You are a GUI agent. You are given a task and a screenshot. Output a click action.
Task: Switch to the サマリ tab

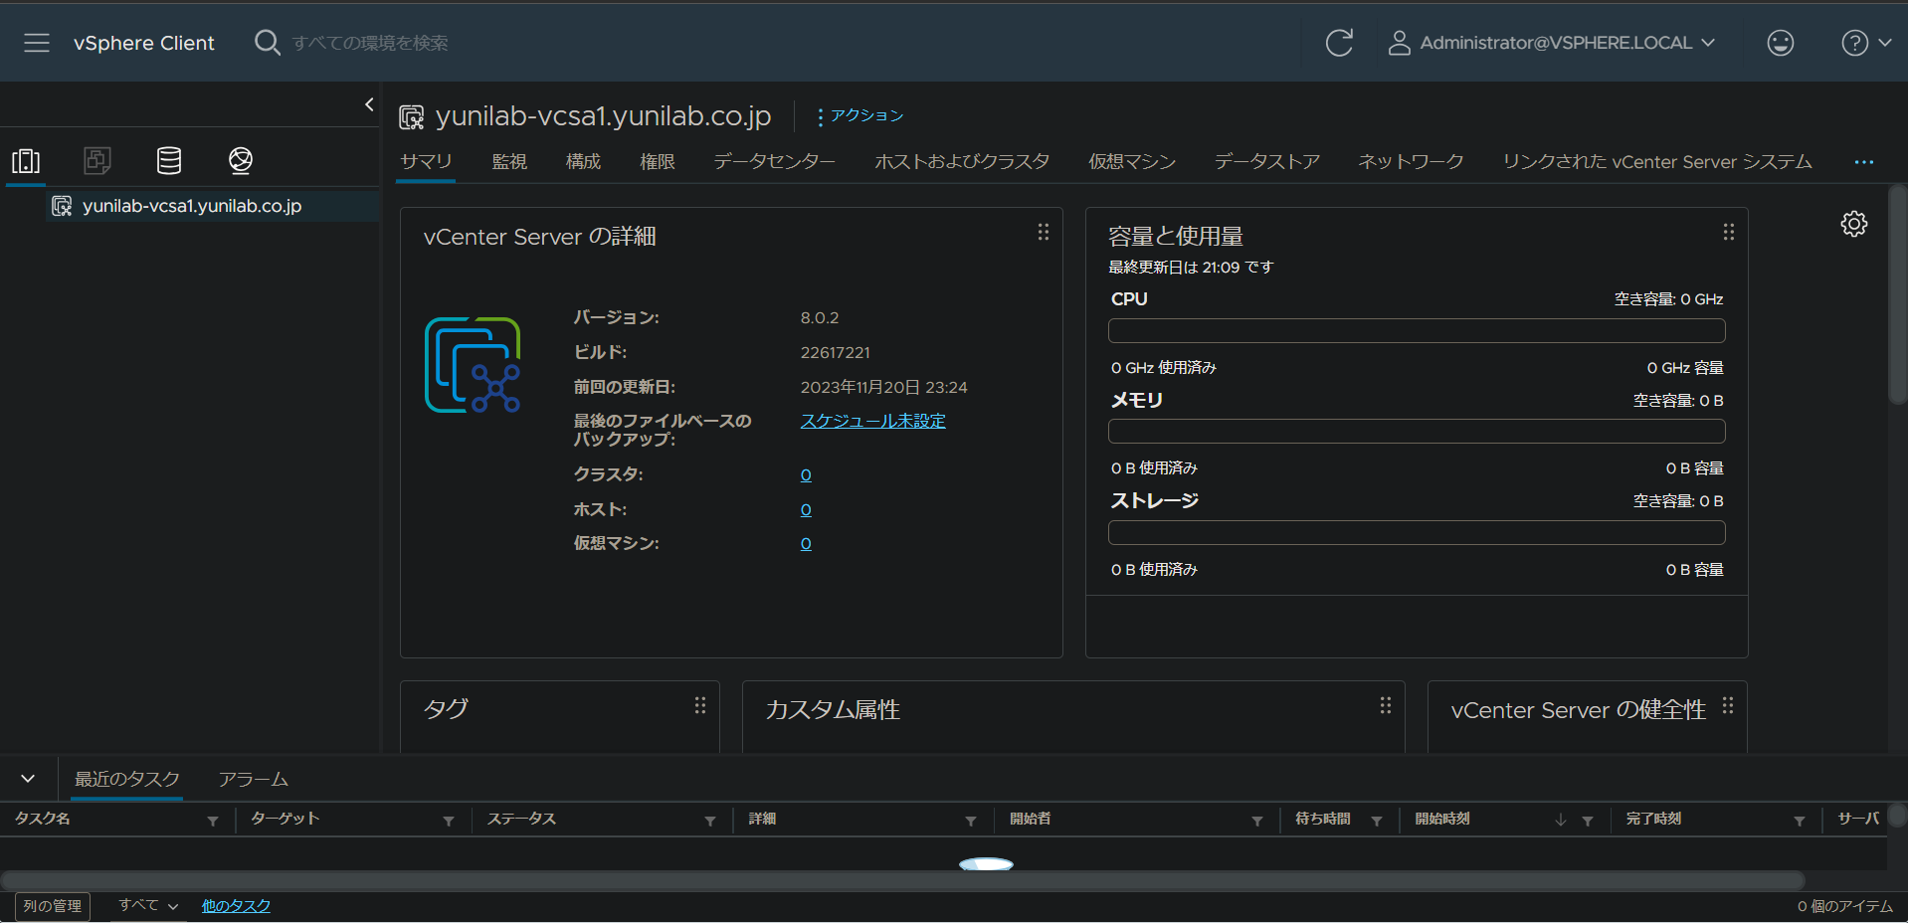click(x=426, y=161)
